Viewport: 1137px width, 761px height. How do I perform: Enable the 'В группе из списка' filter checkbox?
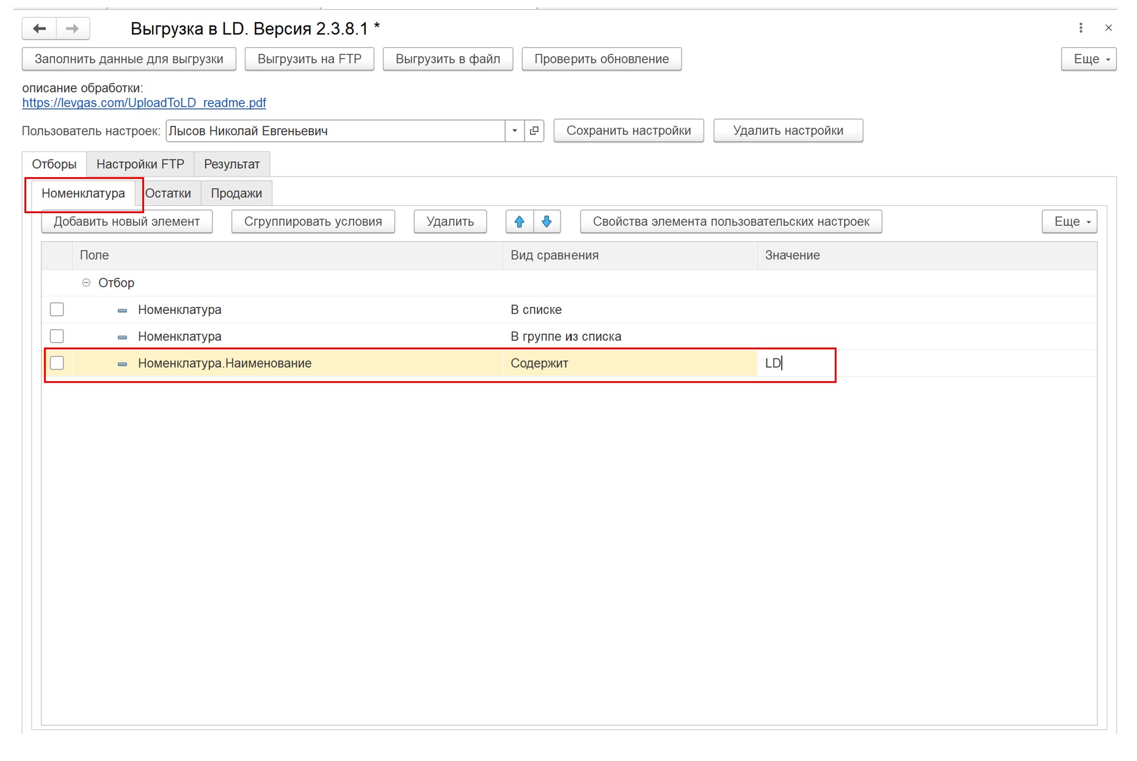coord(57,337)
